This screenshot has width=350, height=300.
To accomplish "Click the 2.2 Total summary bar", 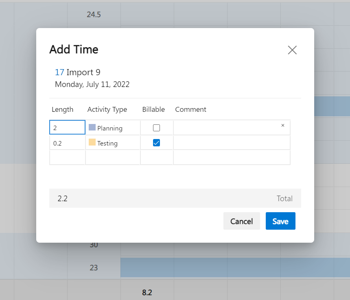I will click(x=175, y=198).
